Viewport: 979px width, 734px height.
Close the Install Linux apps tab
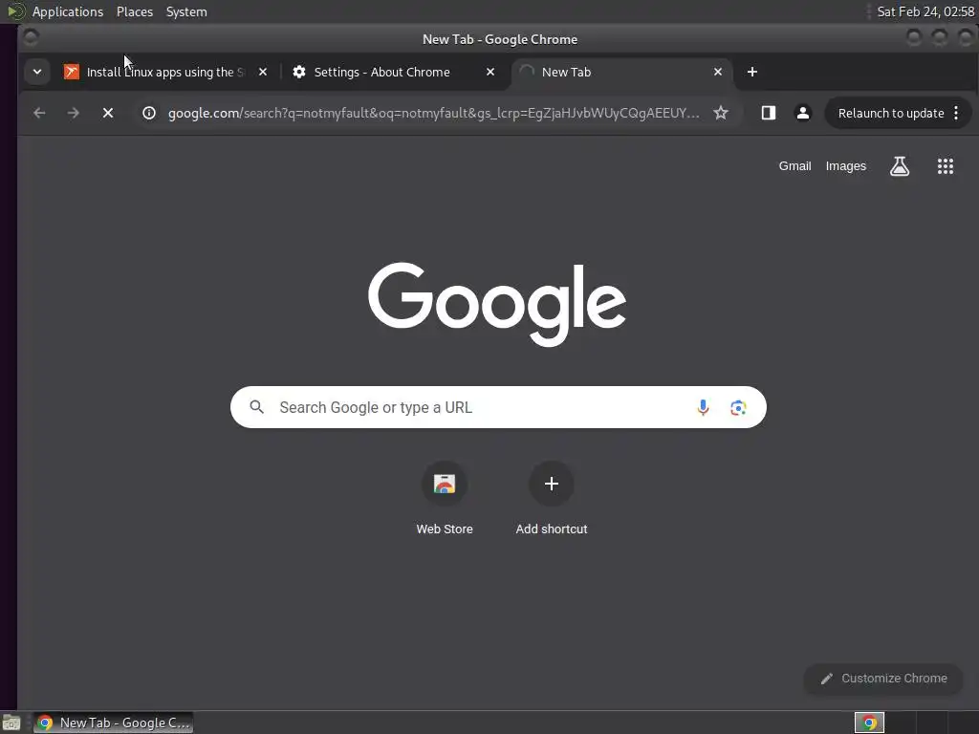point(263,72)
